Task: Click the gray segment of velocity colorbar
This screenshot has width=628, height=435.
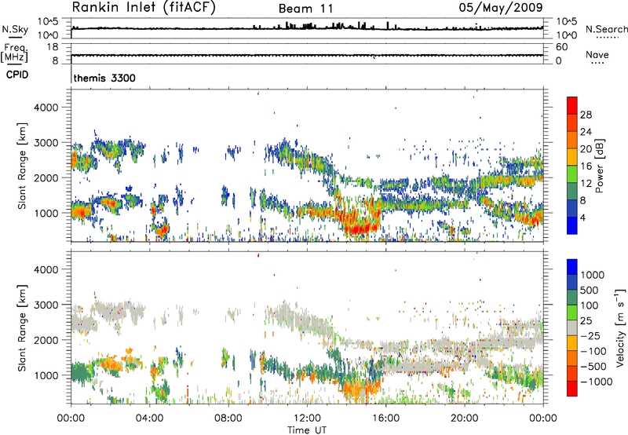Action: coord(572,327)
